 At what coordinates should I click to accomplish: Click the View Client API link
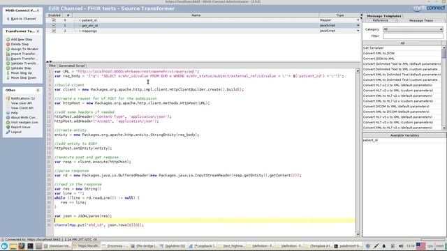click(22, 108)
